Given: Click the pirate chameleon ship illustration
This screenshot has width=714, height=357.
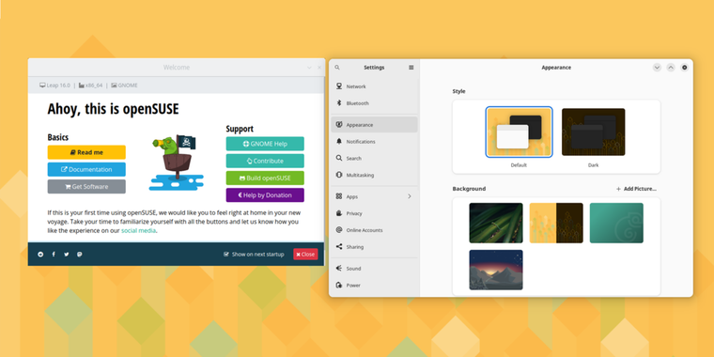Looking at the screenshot, I should click(x=176, y=163).
